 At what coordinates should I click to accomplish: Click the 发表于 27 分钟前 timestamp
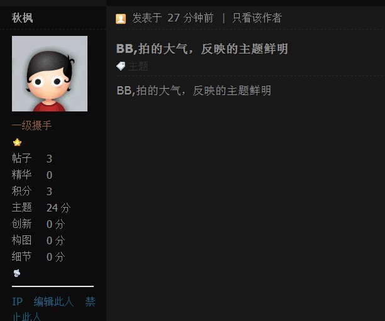pyautogui.click(x=173, y=18)
